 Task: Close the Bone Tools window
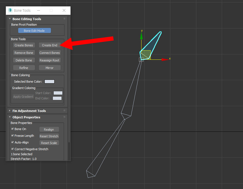pyautogui.click(x=64, y=10)
